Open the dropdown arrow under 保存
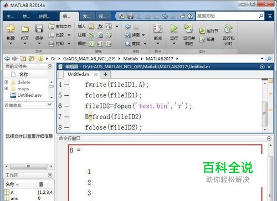This screenshot has width=277, height=201. [39, 43]
